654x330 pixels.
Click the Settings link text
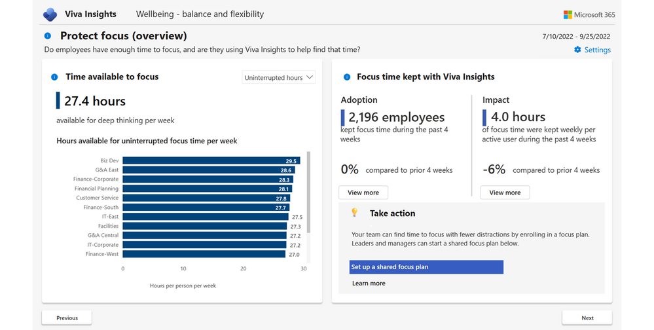tap(597, 50)
